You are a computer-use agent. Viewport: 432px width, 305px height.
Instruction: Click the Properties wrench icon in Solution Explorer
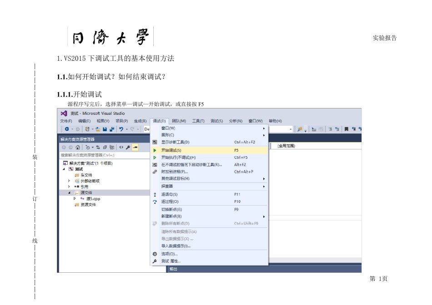pos(128,148)
